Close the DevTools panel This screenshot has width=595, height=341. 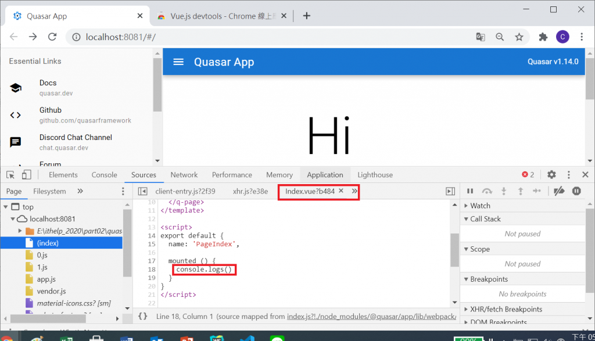click(x=585, y=174)
